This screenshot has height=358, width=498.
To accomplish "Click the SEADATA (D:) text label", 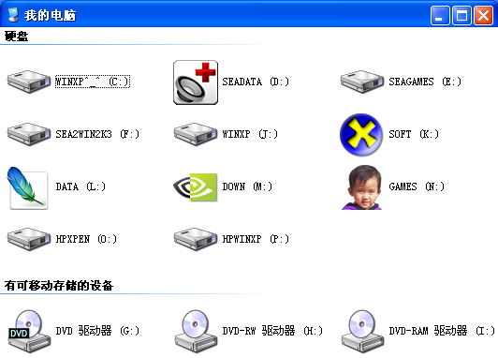I will [256, 82].
